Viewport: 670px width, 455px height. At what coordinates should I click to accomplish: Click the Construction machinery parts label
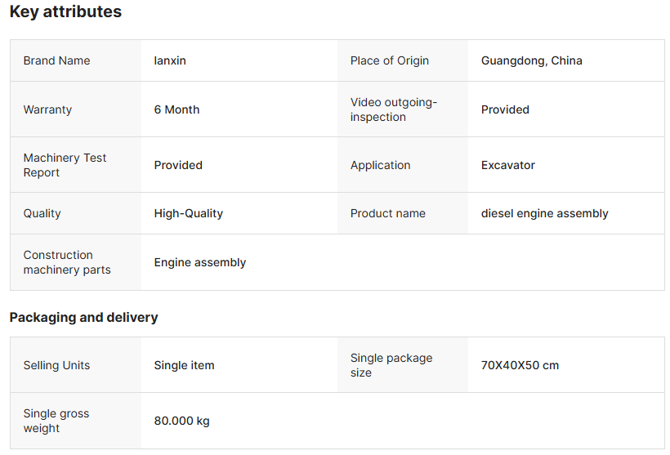pos(67,262)
